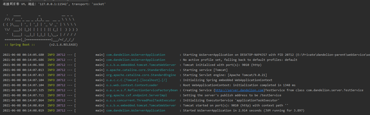Click 'TestService from class com.dandelion.server.TestService' text

314,90
